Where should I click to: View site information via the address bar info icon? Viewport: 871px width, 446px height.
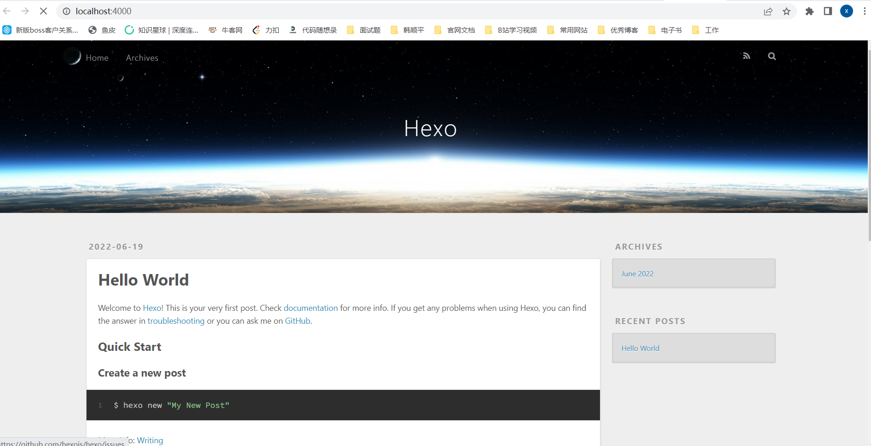pyautogui.click(x=65, y=11)
